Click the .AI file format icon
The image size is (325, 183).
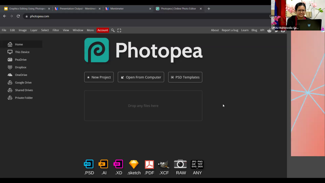(103, 164)
